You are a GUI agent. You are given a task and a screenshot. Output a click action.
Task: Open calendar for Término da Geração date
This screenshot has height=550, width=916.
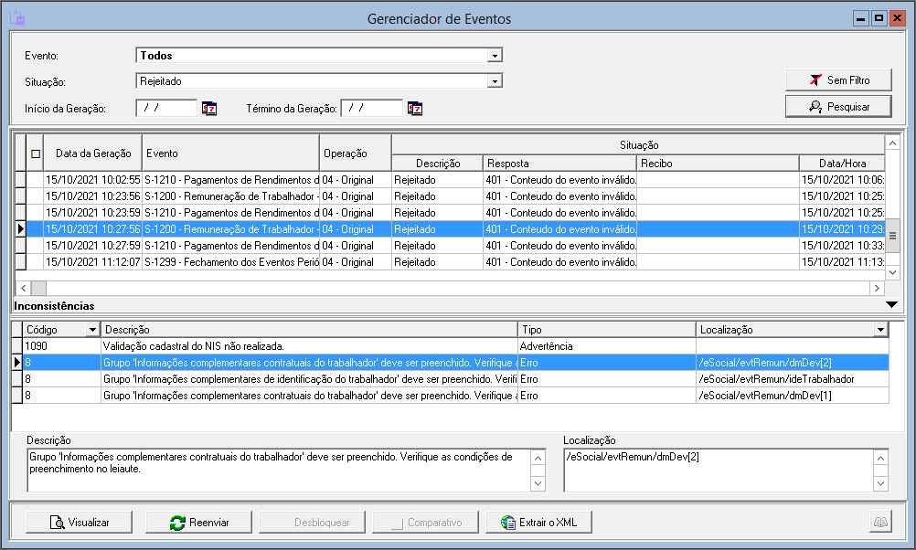coord(415,109)
